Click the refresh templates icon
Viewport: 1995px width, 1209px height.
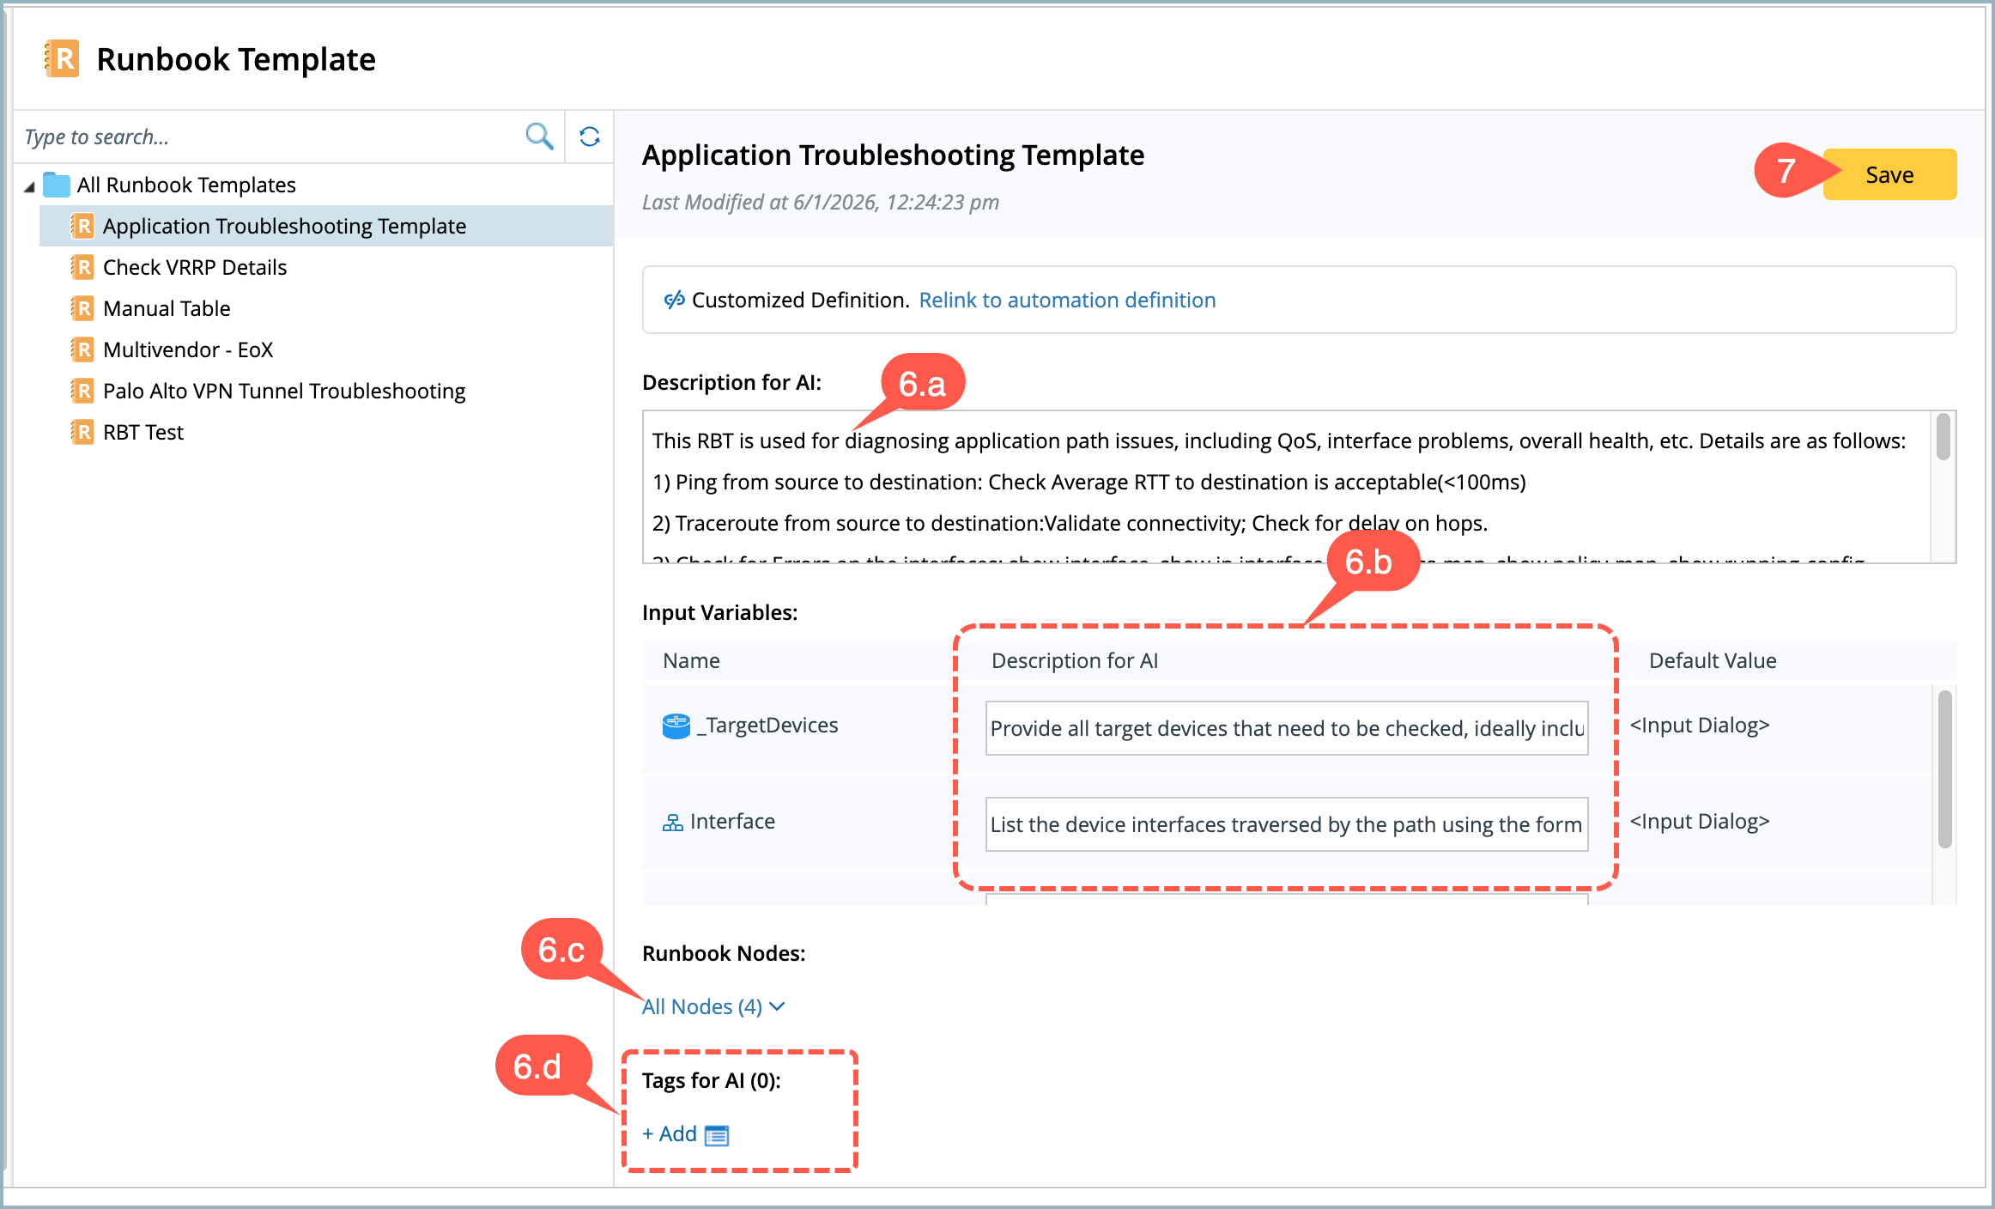pyautogui.click(x=589, y=137)
